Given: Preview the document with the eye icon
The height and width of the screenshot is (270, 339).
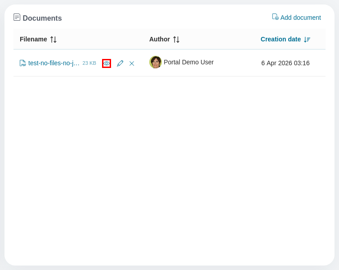Looking at the screenshot, I should point(107,63).
